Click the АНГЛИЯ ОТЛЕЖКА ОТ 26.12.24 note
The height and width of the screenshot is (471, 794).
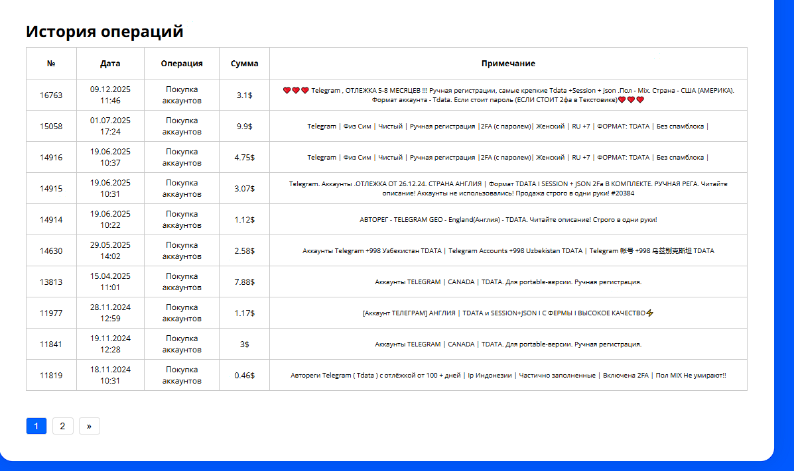(x=508, y=188)
